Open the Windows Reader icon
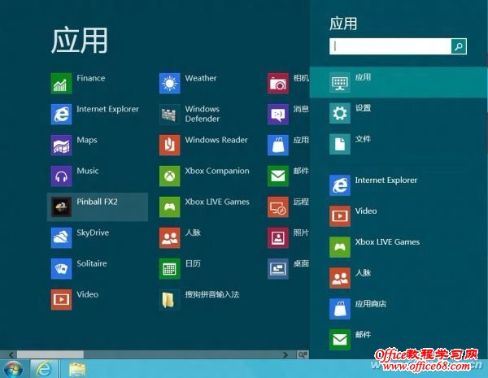The image size is (488, 378). [170, 145]
